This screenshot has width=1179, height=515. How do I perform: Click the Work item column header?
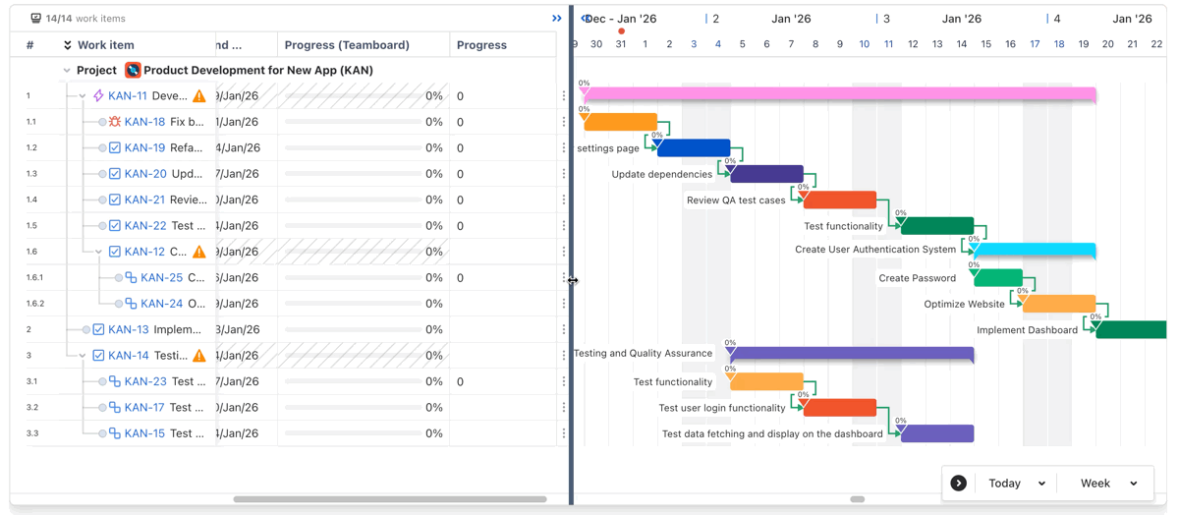pos(105,45)
